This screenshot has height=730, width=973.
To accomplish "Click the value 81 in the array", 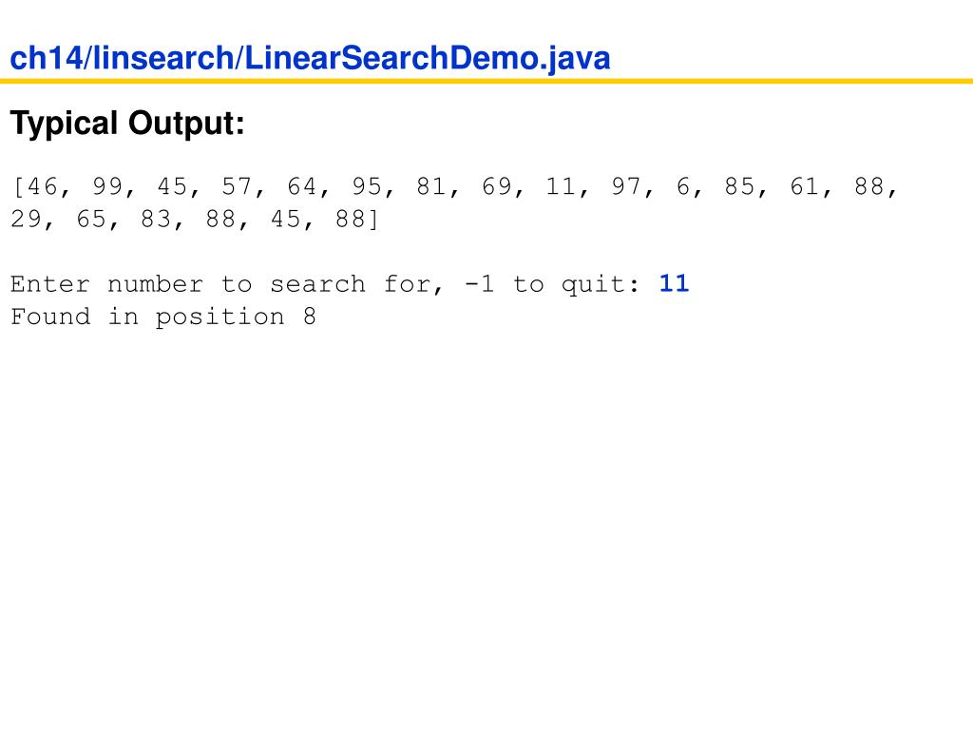I will 432,186.
